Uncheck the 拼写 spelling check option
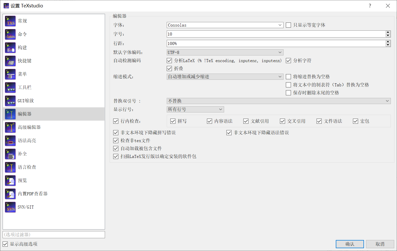This screenshot has height=251, width=397. click(x=173, y=121)
